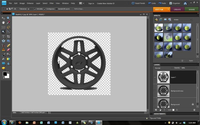Select the Rectangular Marquee tool

click(3, 27)
